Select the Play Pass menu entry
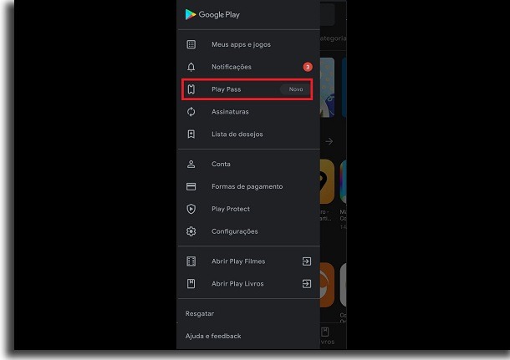Viewport: 510px width, 360px height. (x=247, y=89)
